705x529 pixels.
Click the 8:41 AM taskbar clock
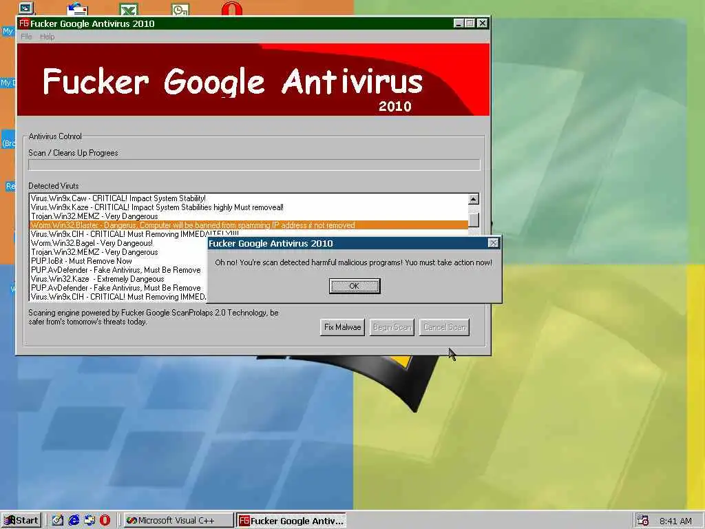(676, 521)
